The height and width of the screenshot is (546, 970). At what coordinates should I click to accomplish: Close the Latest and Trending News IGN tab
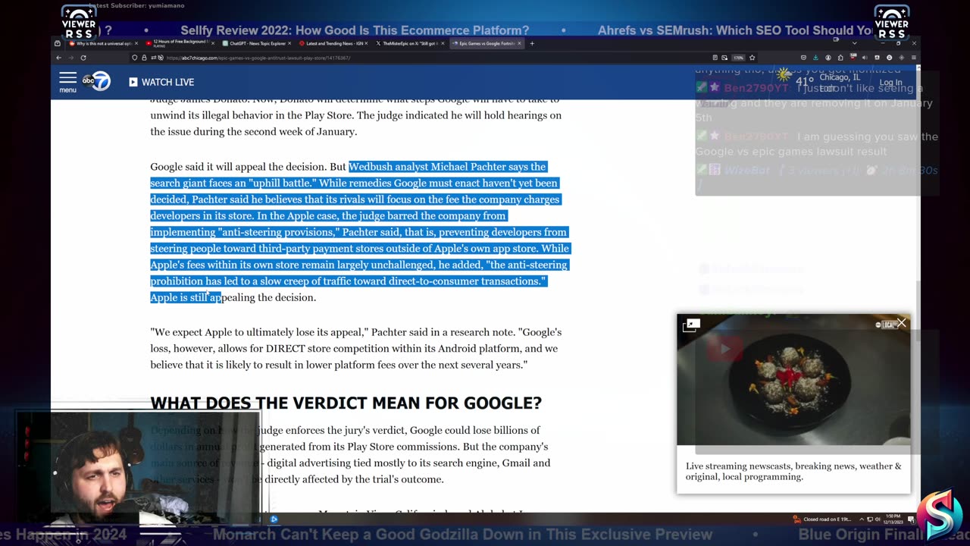coord(366,43)
